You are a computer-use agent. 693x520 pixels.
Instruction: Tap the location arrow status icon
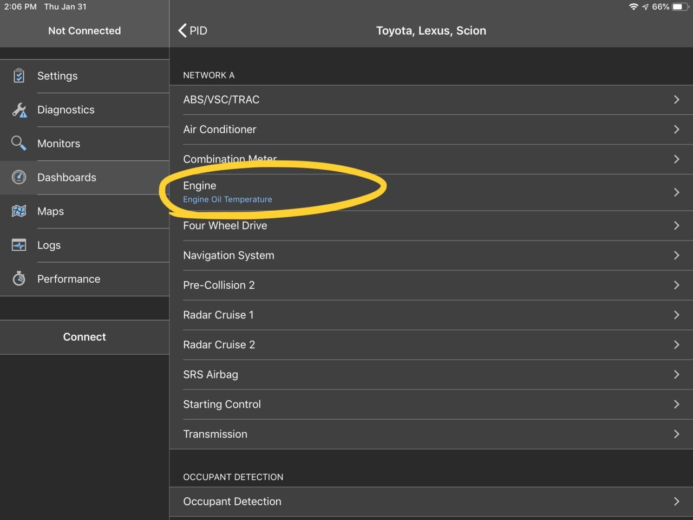click(x=645, y=7)
